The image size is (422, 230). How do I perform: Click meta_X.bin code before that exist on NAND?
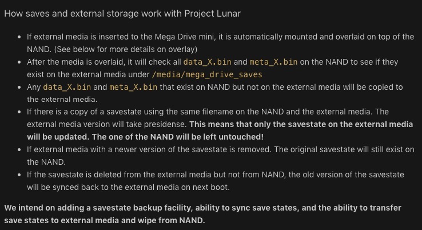(x=133, y=88)
